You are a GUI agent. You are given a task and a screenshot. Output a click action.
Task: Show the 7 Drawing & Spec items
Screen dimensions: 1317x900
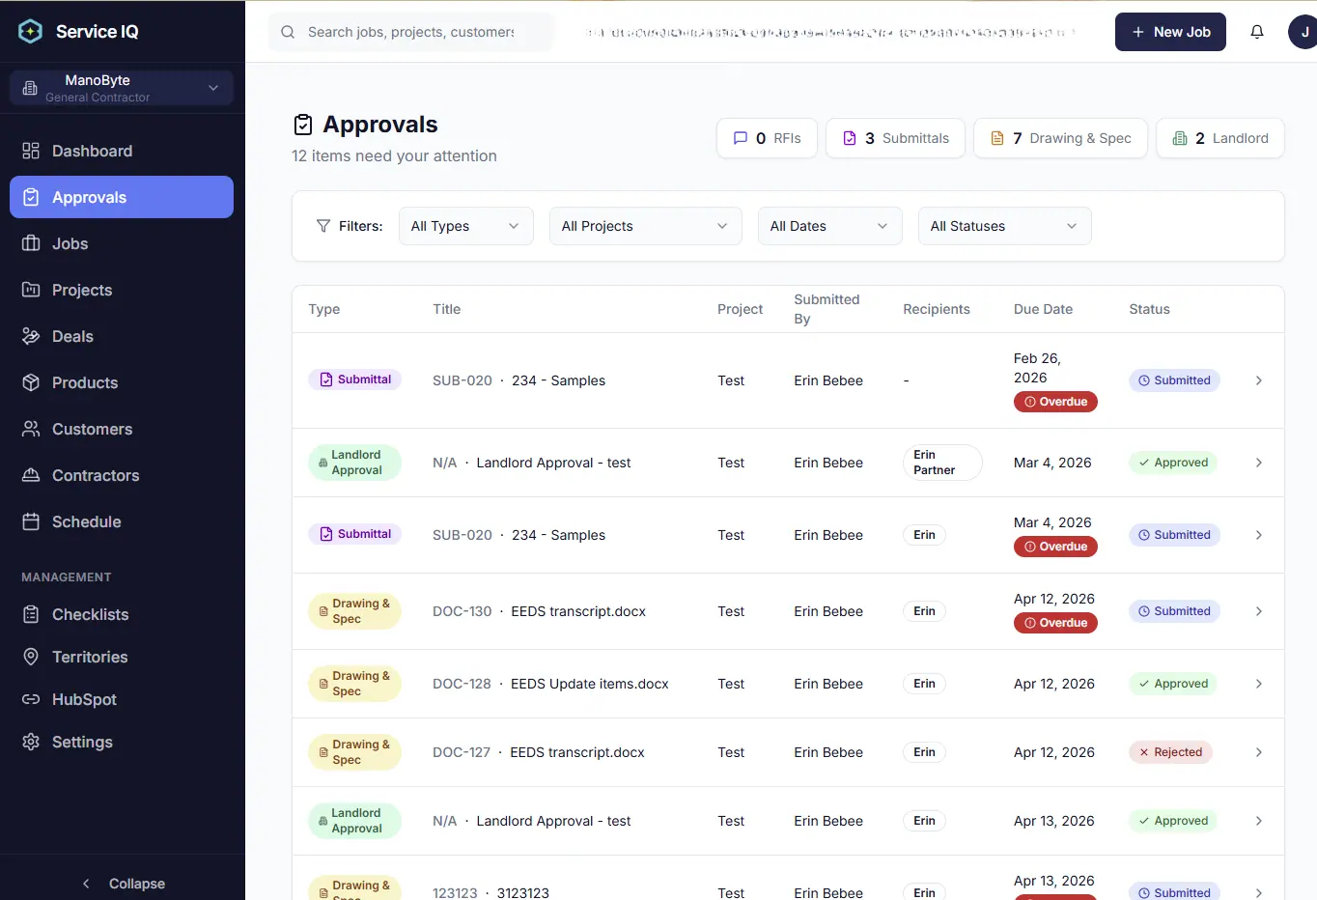[1060, 138]
